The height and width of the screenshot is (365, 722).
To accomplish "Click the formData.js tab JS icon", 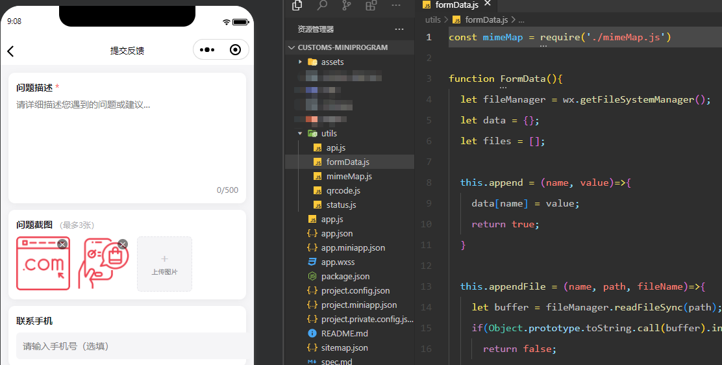I will (x=427, y=5).
